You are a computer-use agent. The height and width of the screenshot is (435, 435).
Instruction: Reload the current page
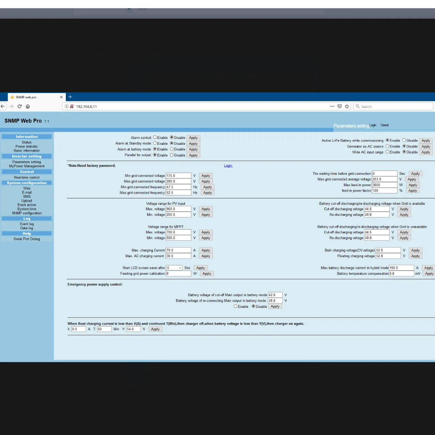pos(20,107)
